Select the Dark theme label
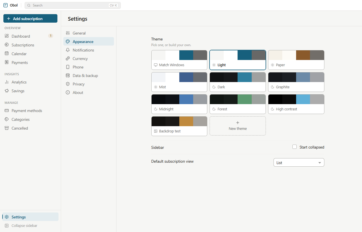The width and height of the screenshot is (362, 232). [x=221, y=87]
